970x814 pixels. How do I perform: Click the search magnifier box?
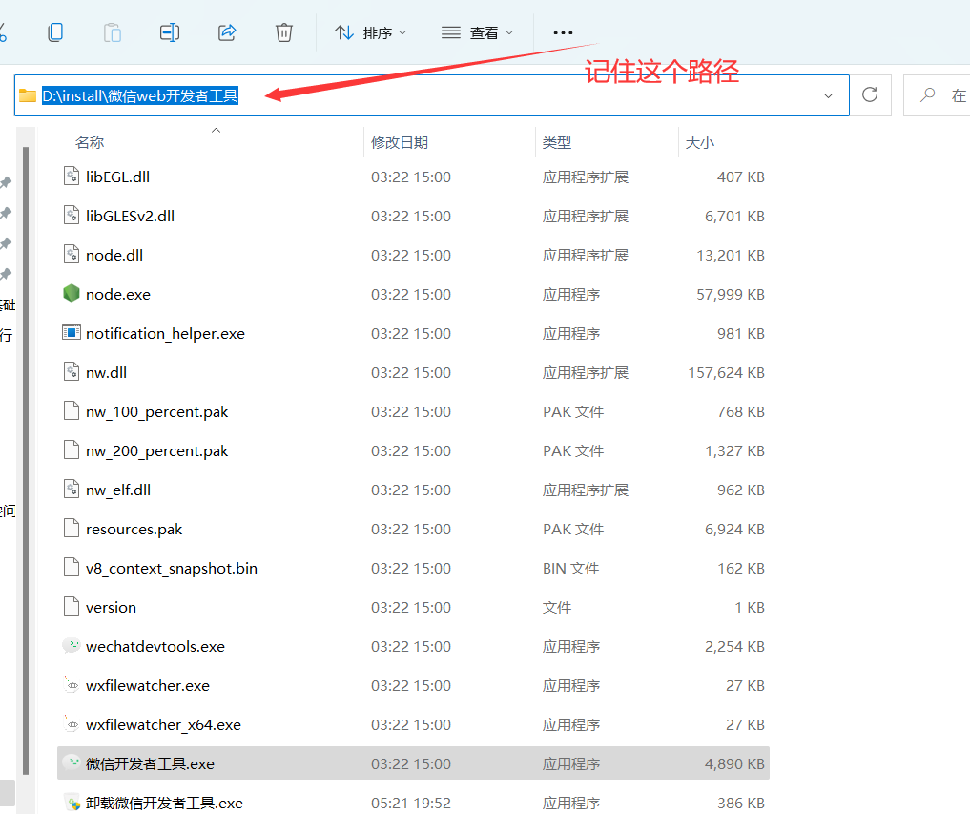(937, 95)
